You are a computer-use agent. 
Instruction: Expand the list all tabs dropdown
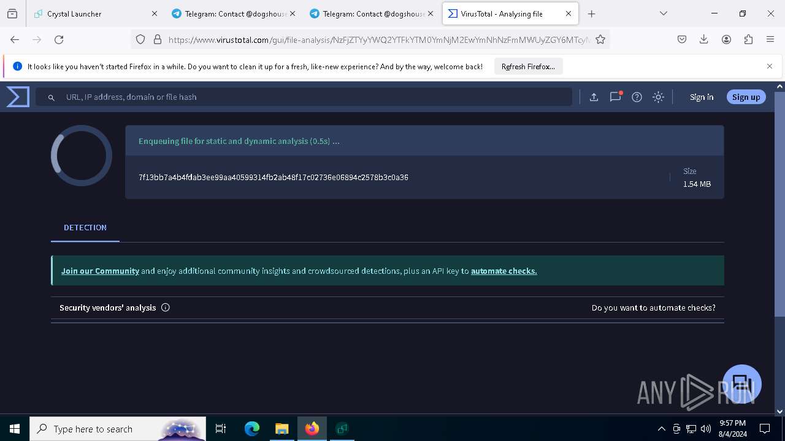pos(663,13)
